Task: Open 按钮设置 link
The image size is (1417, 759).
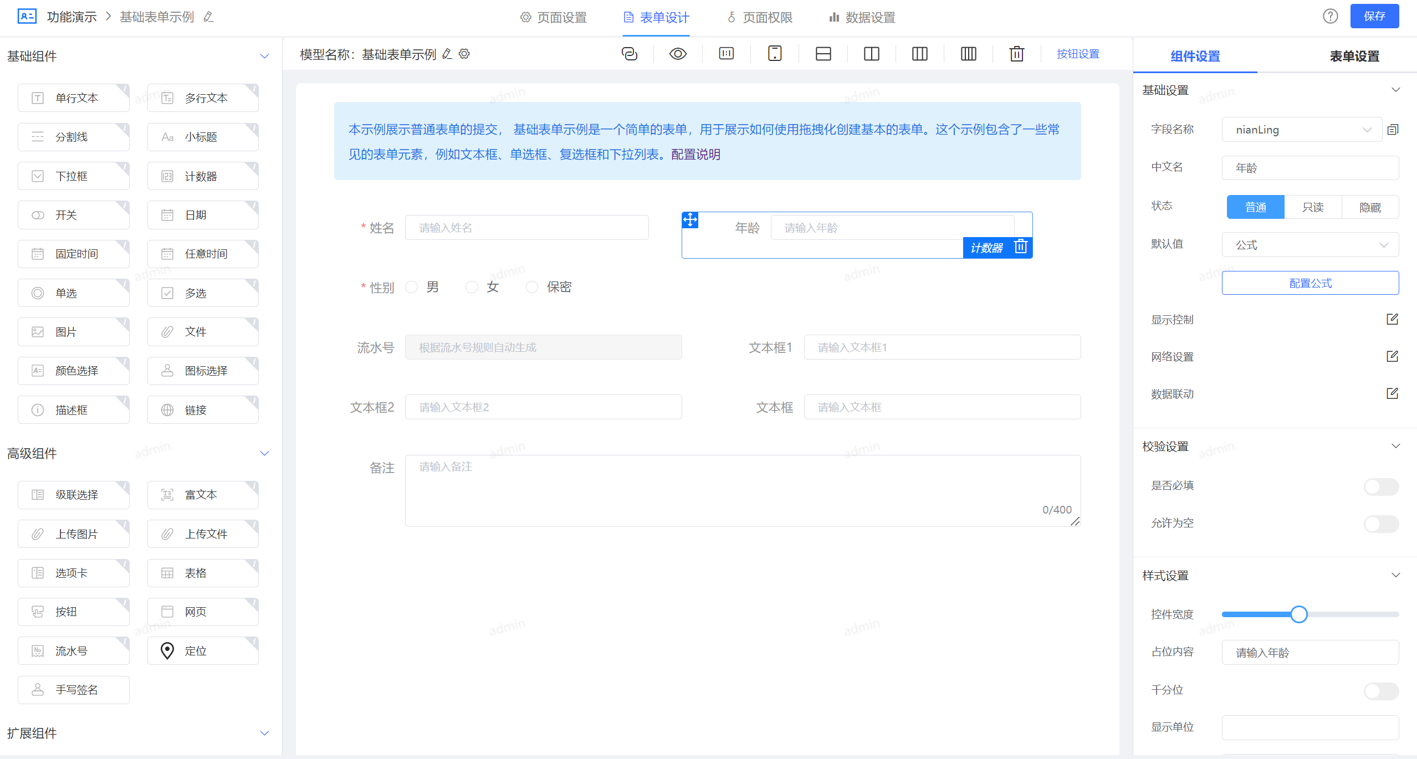Action: coord(1078,54)
